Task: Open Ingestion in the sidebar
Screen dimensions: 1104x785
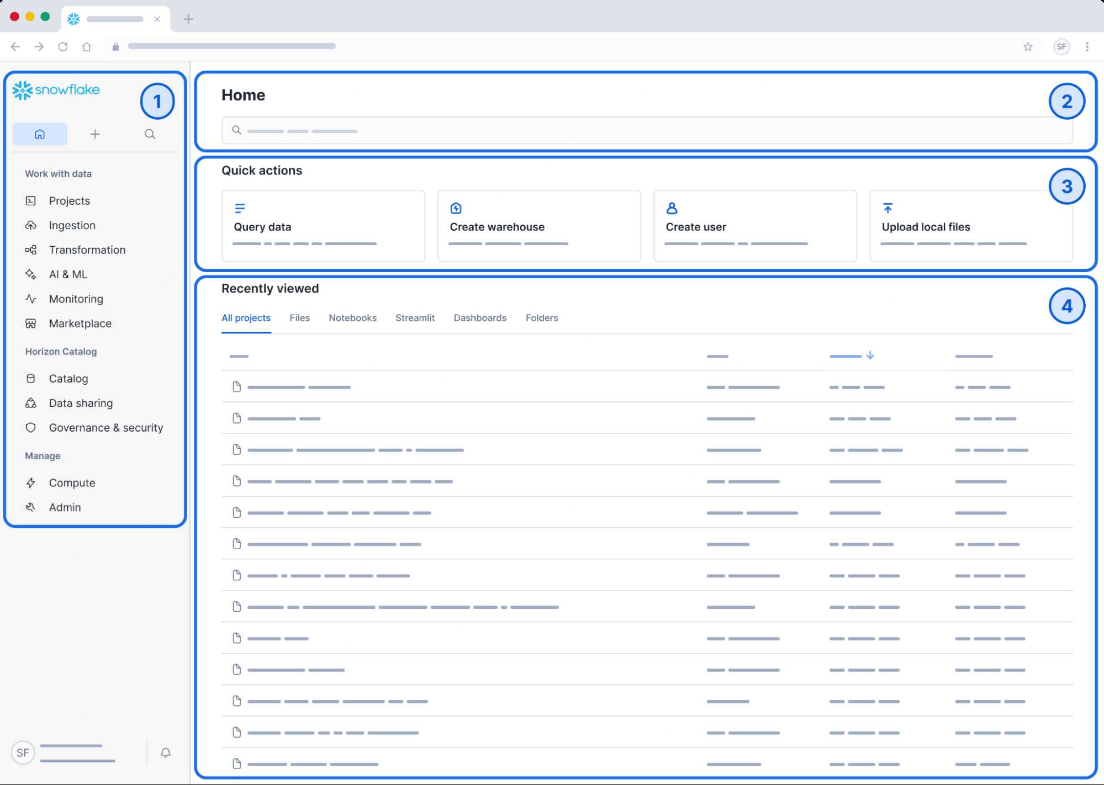Action: coord(72,225)
